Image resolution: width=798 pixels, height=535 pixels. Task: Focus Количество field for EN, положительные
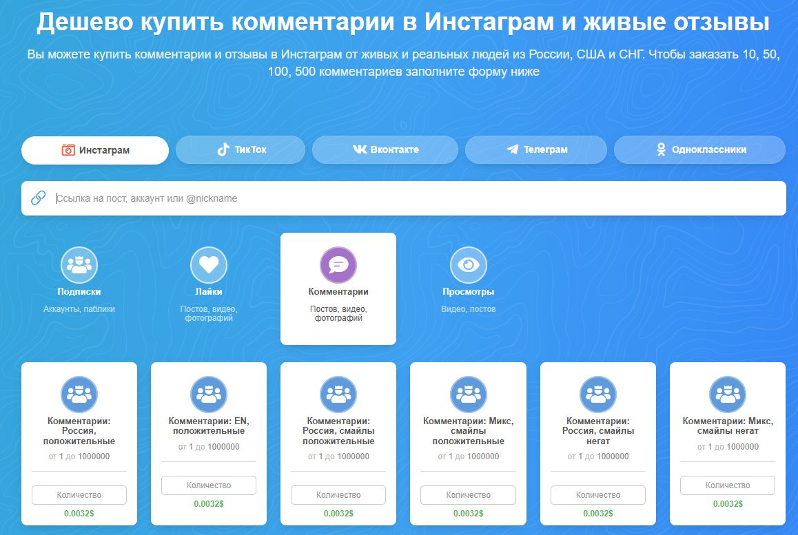(209, 485)
